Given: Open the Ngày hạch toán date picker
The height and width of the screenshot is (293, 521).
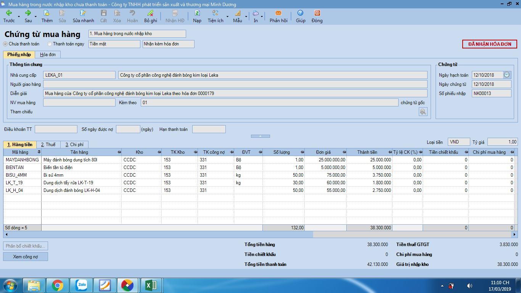Looking at the screenshot, I should click(x=507, y=75).
